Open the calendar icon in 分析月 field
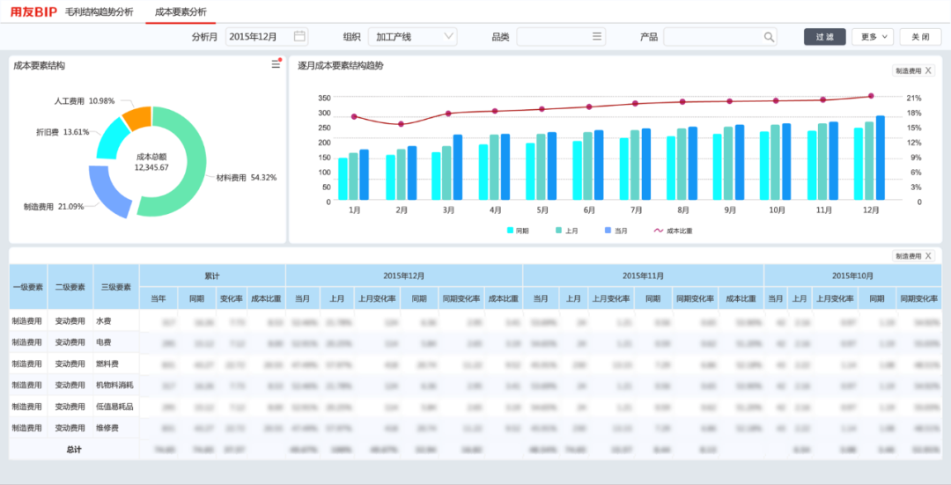Viewport: 951px width, 485px height. click(299, 37)
